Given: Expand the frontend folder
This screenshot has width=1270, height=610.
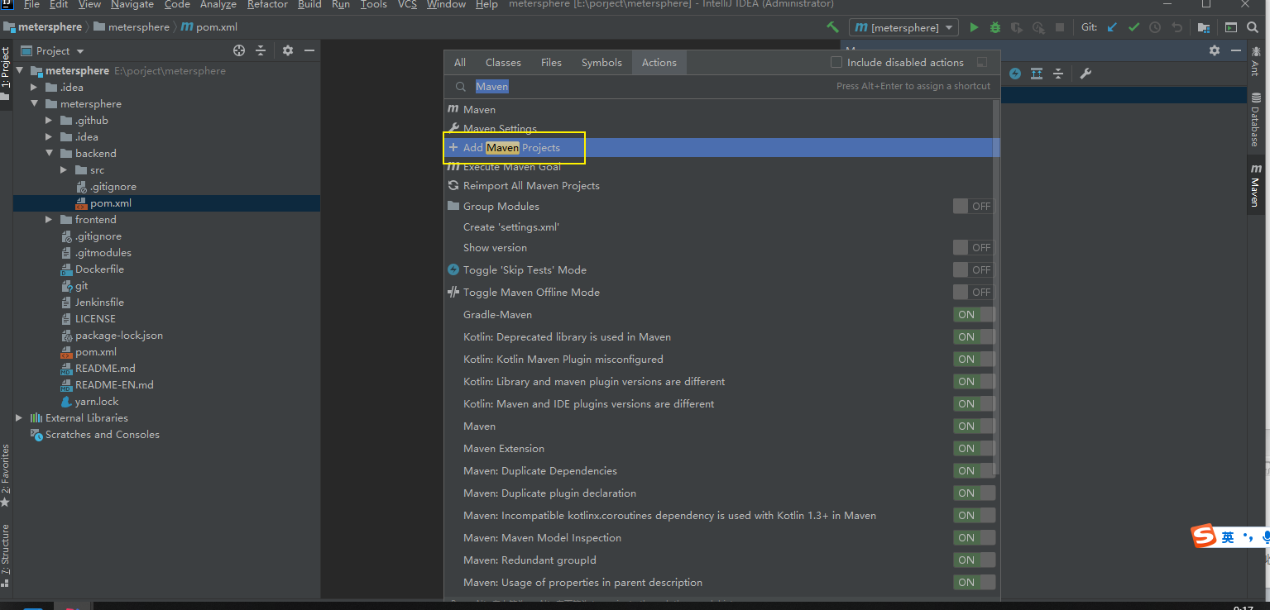Looking at the screenshot, I should click(49, 220).
